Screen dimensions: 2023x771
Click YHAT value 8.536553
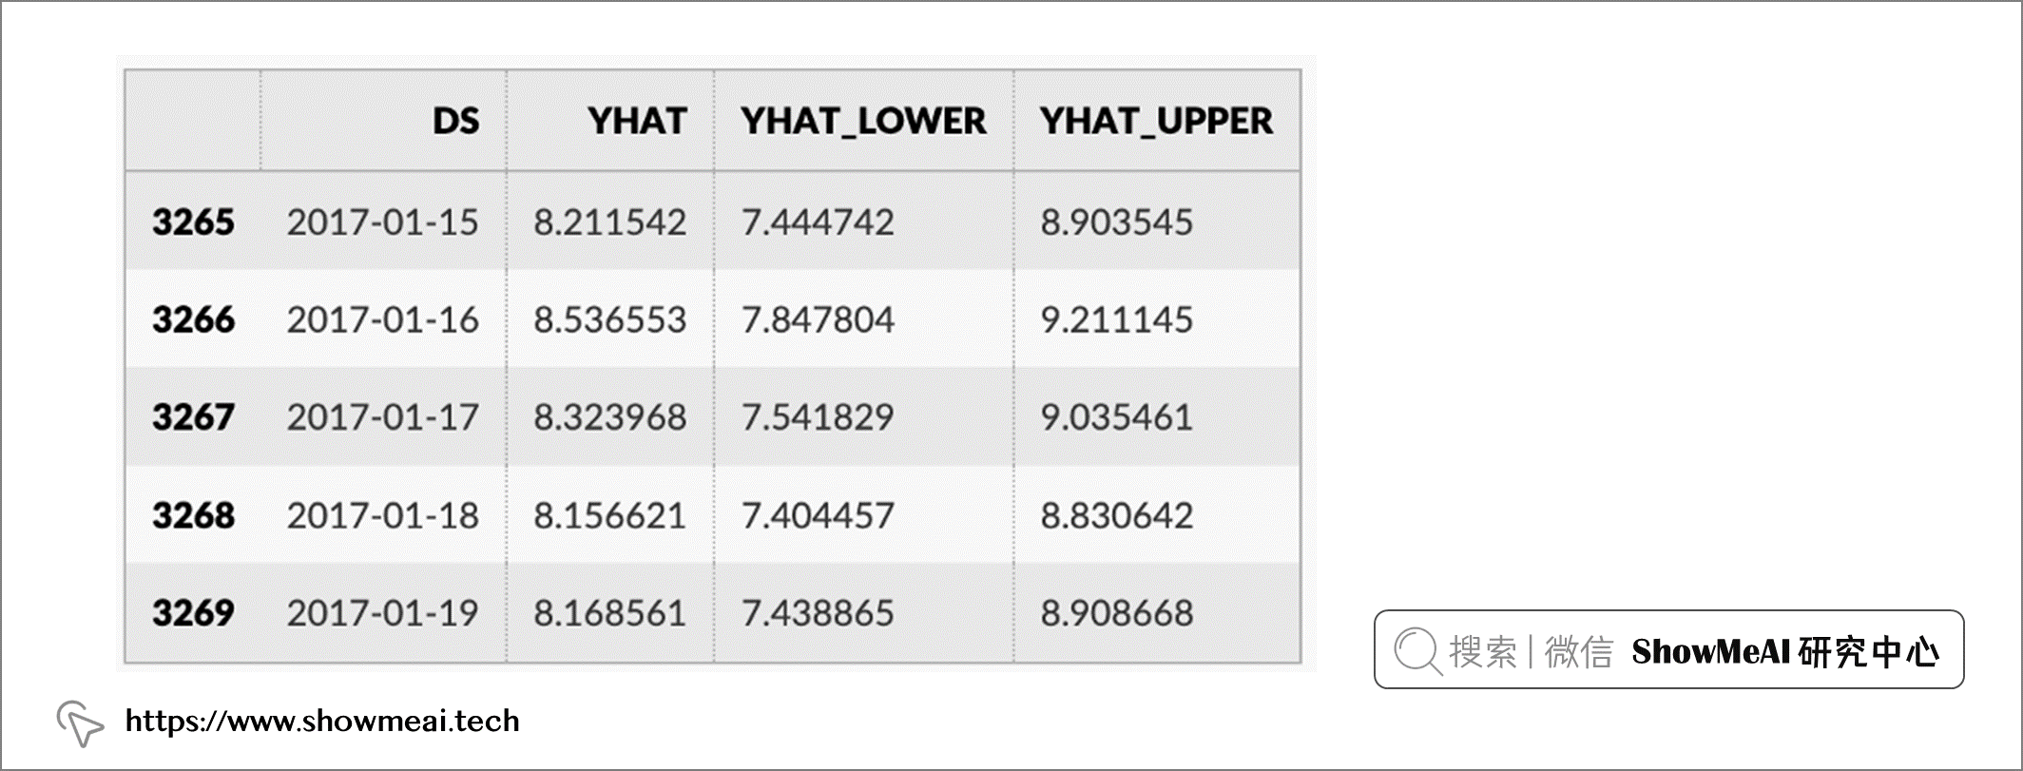[x=609, y=320]
